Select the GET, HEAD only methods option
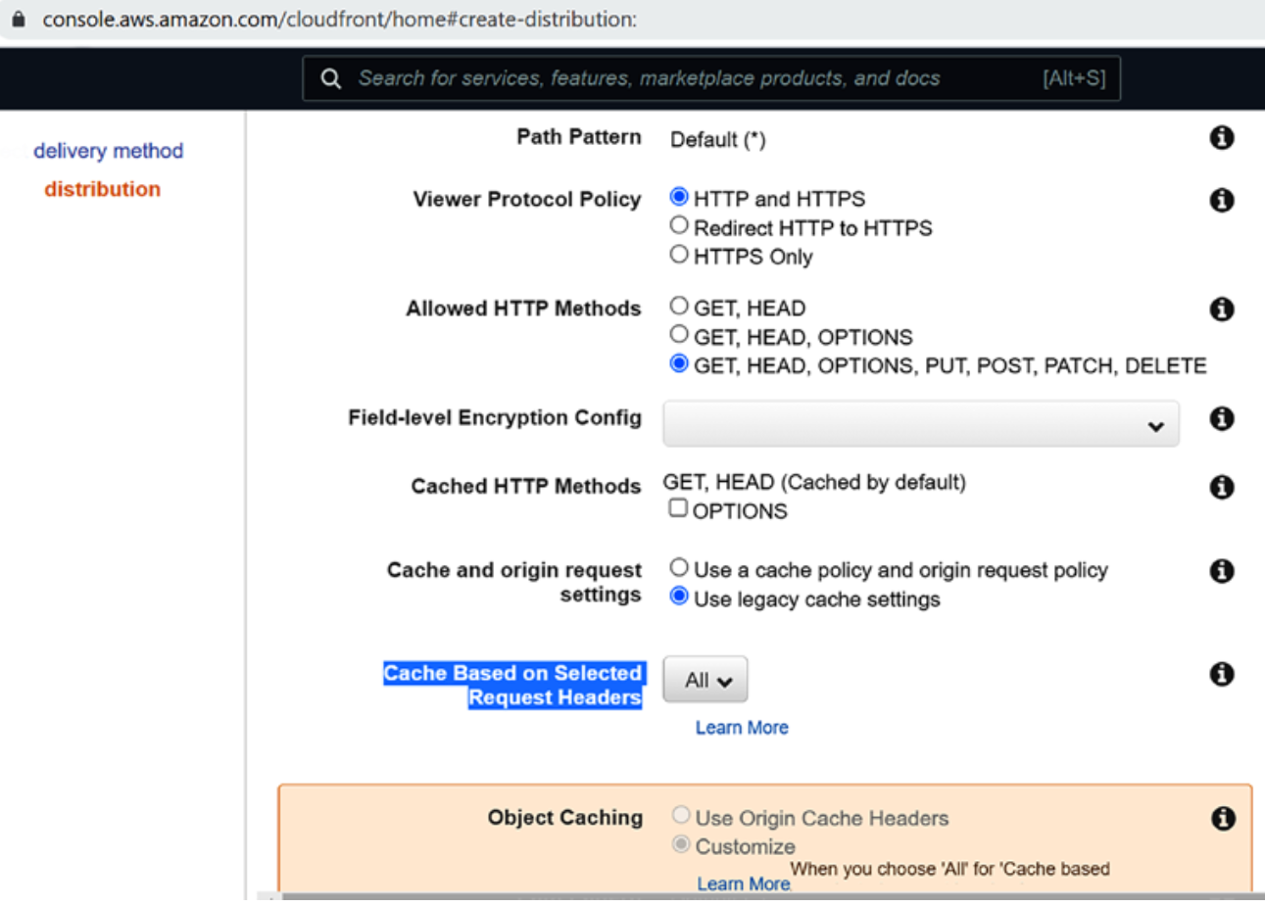1265x907 pixels. click(678, 306)
